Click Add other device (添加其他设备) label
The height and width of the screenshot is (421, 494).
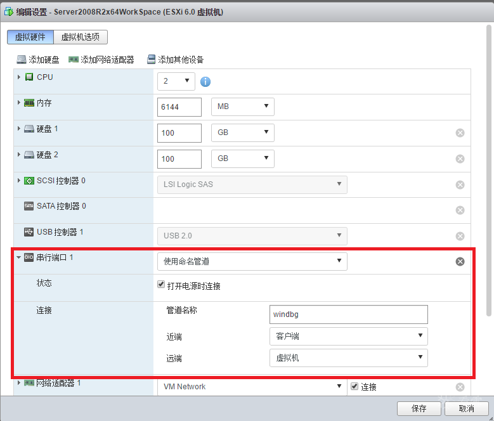pyautogui.click(x=181, y=60)
